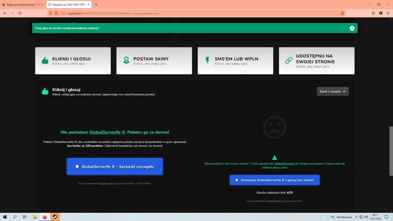Open the Windows Start menu
The height and width of the screenshot is (221, 393).
[x=5, y=217]
